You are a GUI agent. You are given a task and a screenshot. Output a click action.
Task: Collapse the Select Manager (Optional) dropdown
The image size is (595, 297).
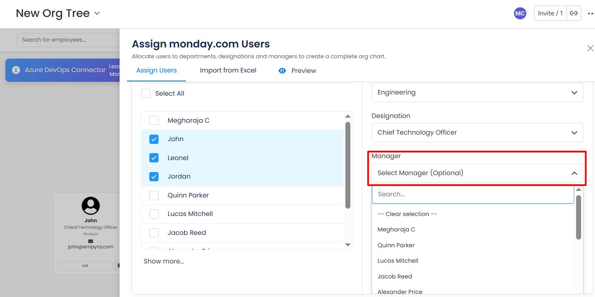477,173
